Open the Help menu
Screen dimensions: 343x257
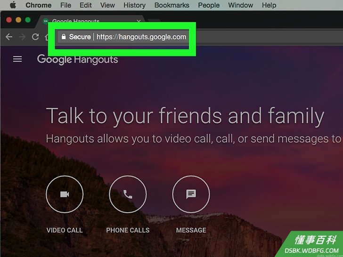(269, 5)
